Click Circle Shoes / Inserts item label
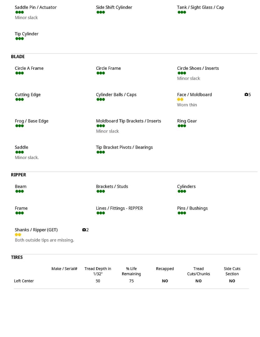This screenshot has width=260, height=337. click(x=198, y=68)
